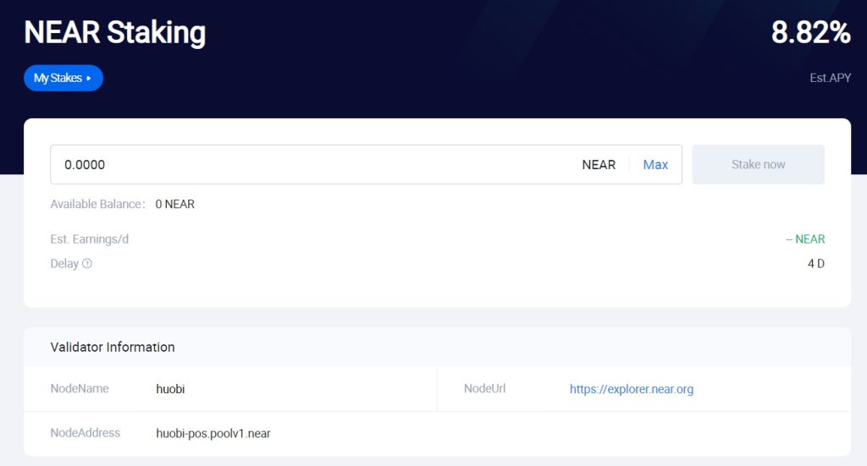Viewport: 867px width, 466px height.
Task: Click Max to fill the staking amount
Action: coord(655,165)
